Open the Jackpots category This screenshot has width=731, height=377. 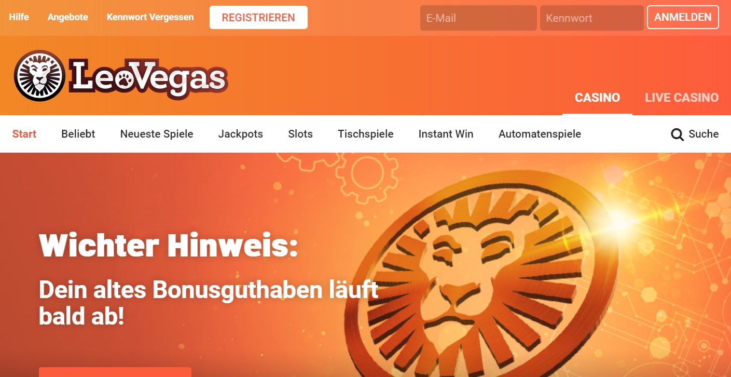tap(241, 134)
